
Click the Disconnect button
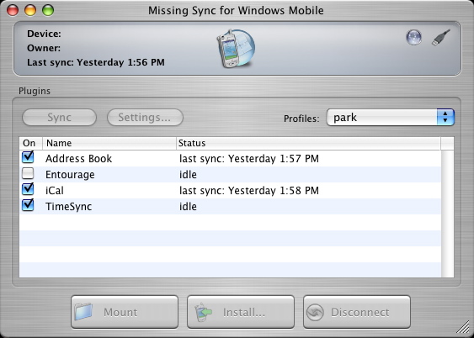(357, 312)
